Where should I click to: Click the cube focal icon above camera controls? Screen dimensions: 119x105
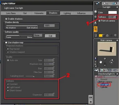[x=105, y=59]
